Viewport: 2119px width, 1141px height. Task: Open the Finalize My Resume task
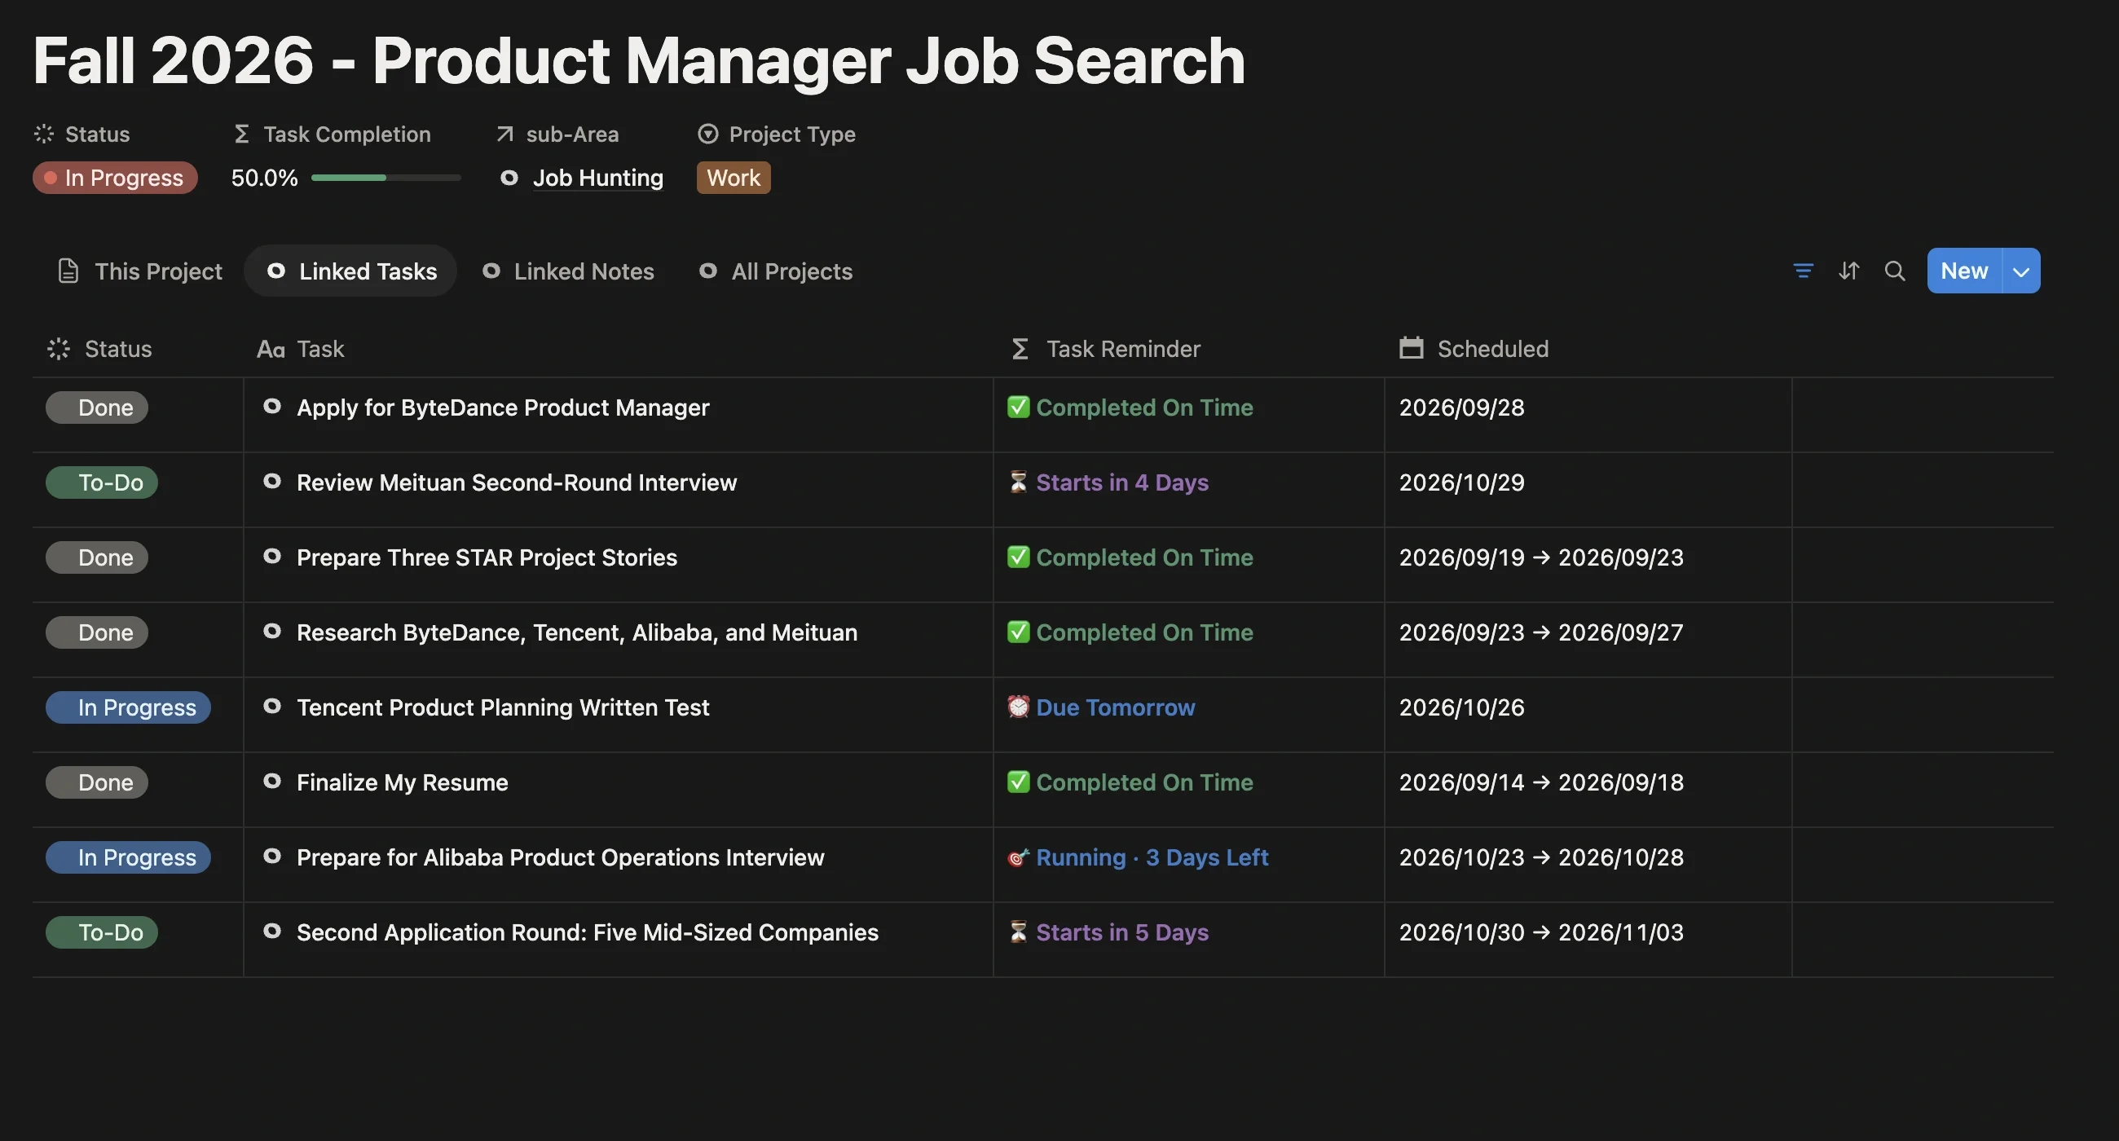403,782
